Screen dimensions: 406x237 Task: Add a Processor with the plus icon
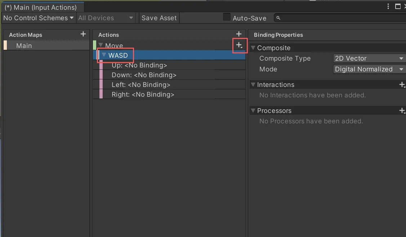pyautogui.click(x=402, y=111)
